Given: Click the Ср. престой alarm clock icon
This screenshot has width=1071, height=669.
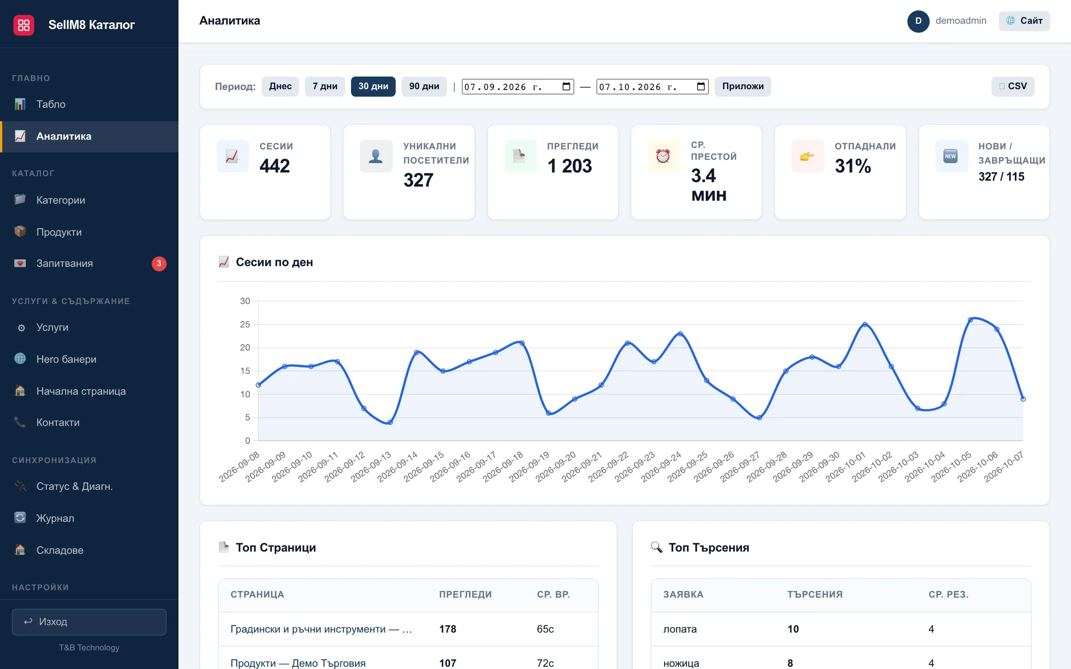Looking at the screenshot, I should [664, 156].
